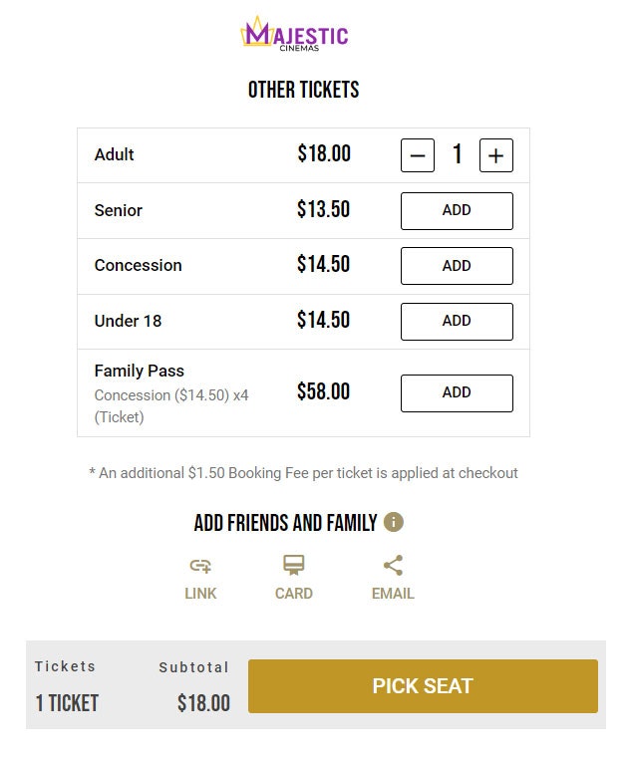Open info icon beside Add Friends and Family
This screenshot has height=759, width=631.
tap(394, 522)
